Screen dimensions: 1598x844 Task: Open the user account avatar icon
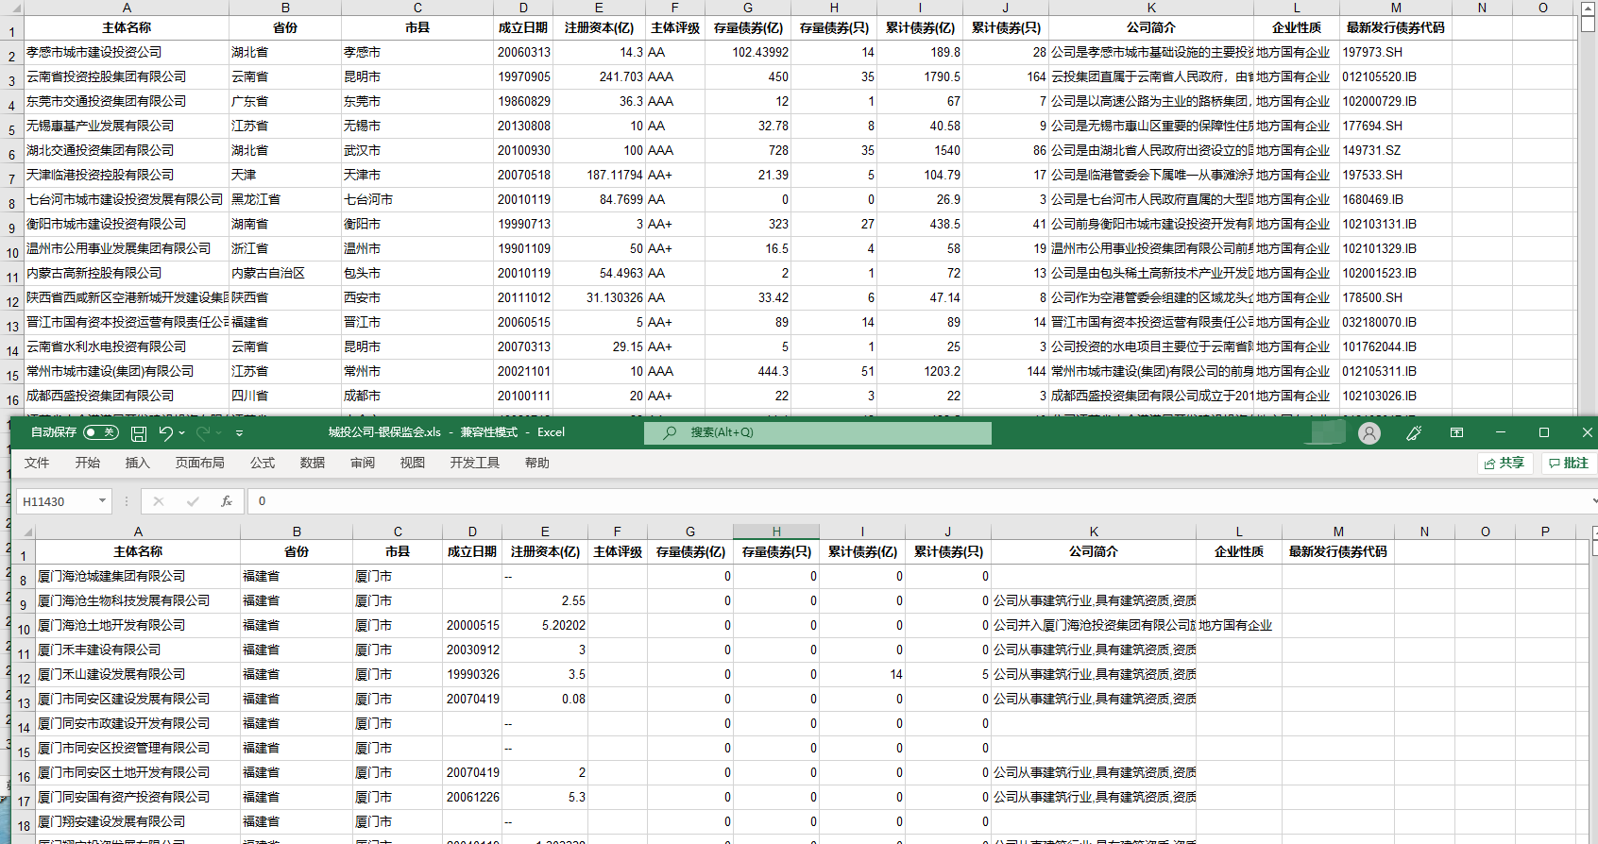(1368, 432)
